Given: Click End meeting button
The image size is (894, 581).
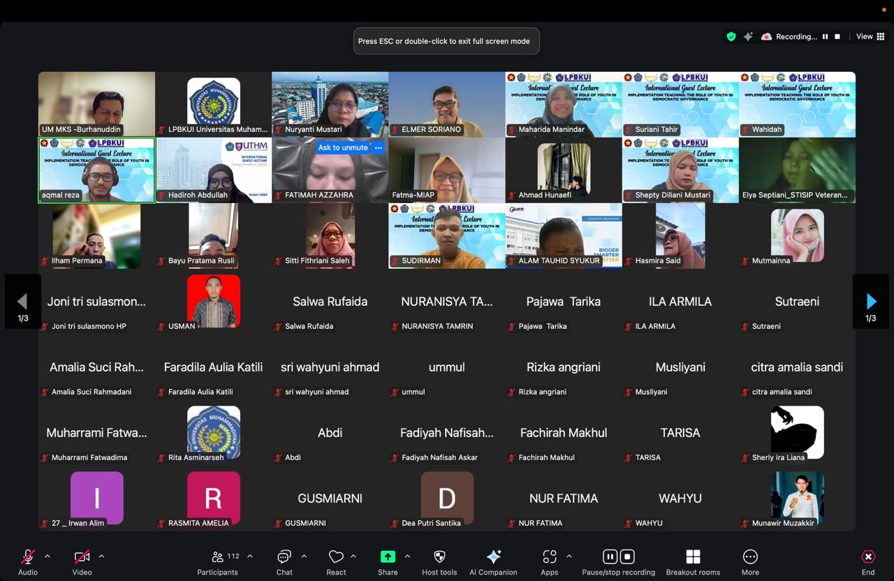Looking at the screenshot, I should pos(868,562).
